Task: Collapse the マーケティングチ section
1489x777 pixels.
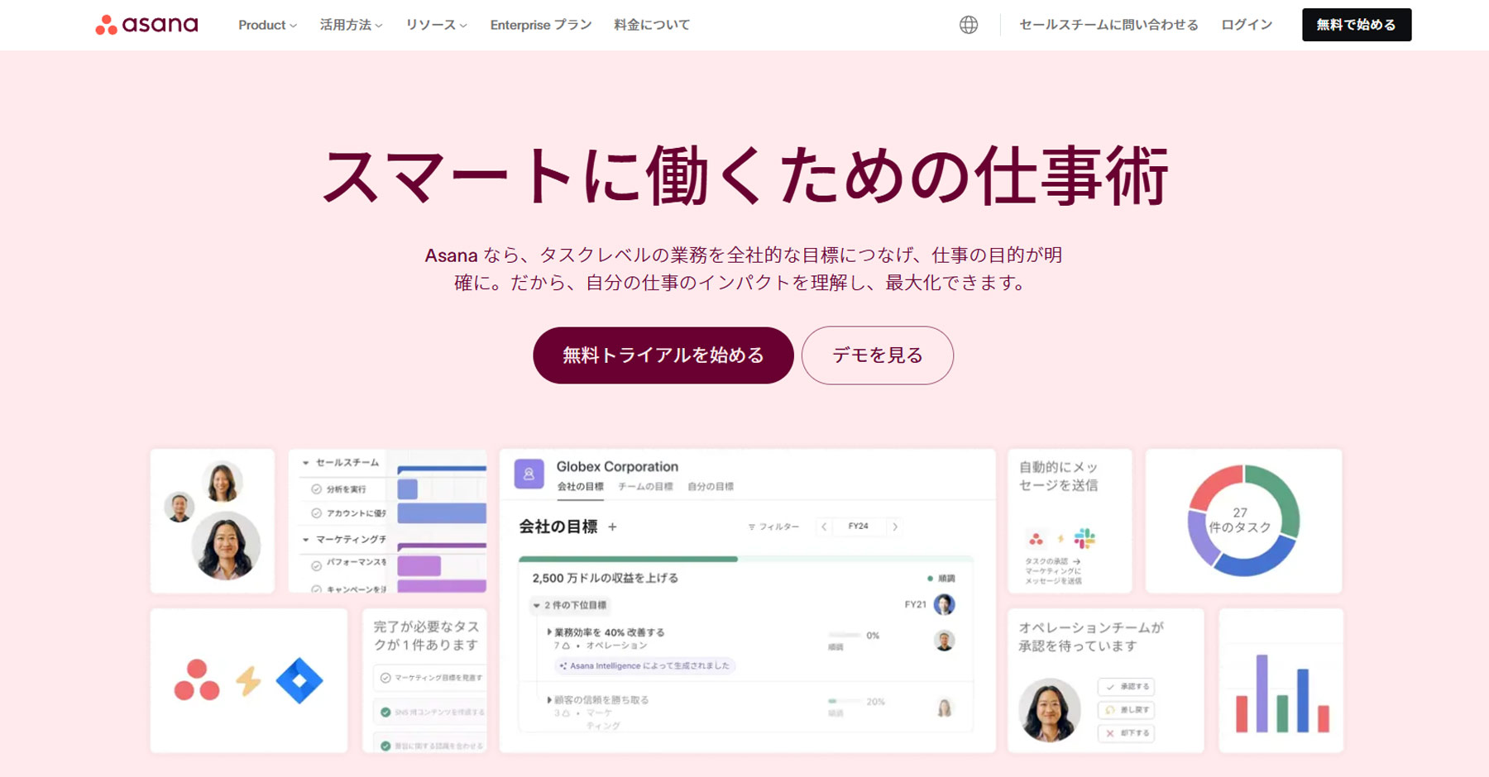Action: 306,540
